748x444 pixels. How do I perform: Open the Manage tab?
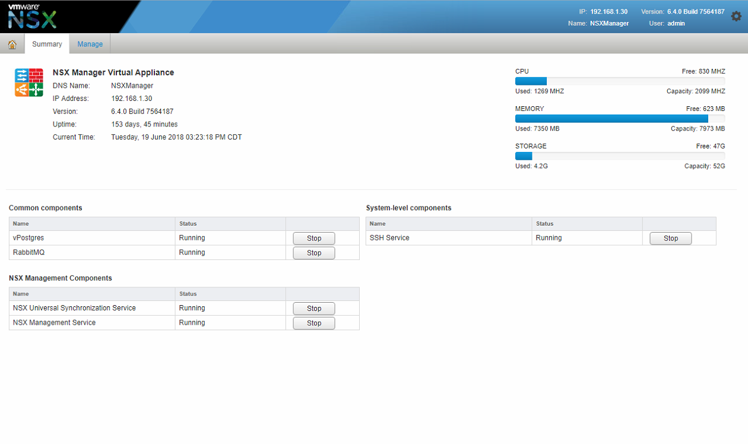[x=90, y=44]
